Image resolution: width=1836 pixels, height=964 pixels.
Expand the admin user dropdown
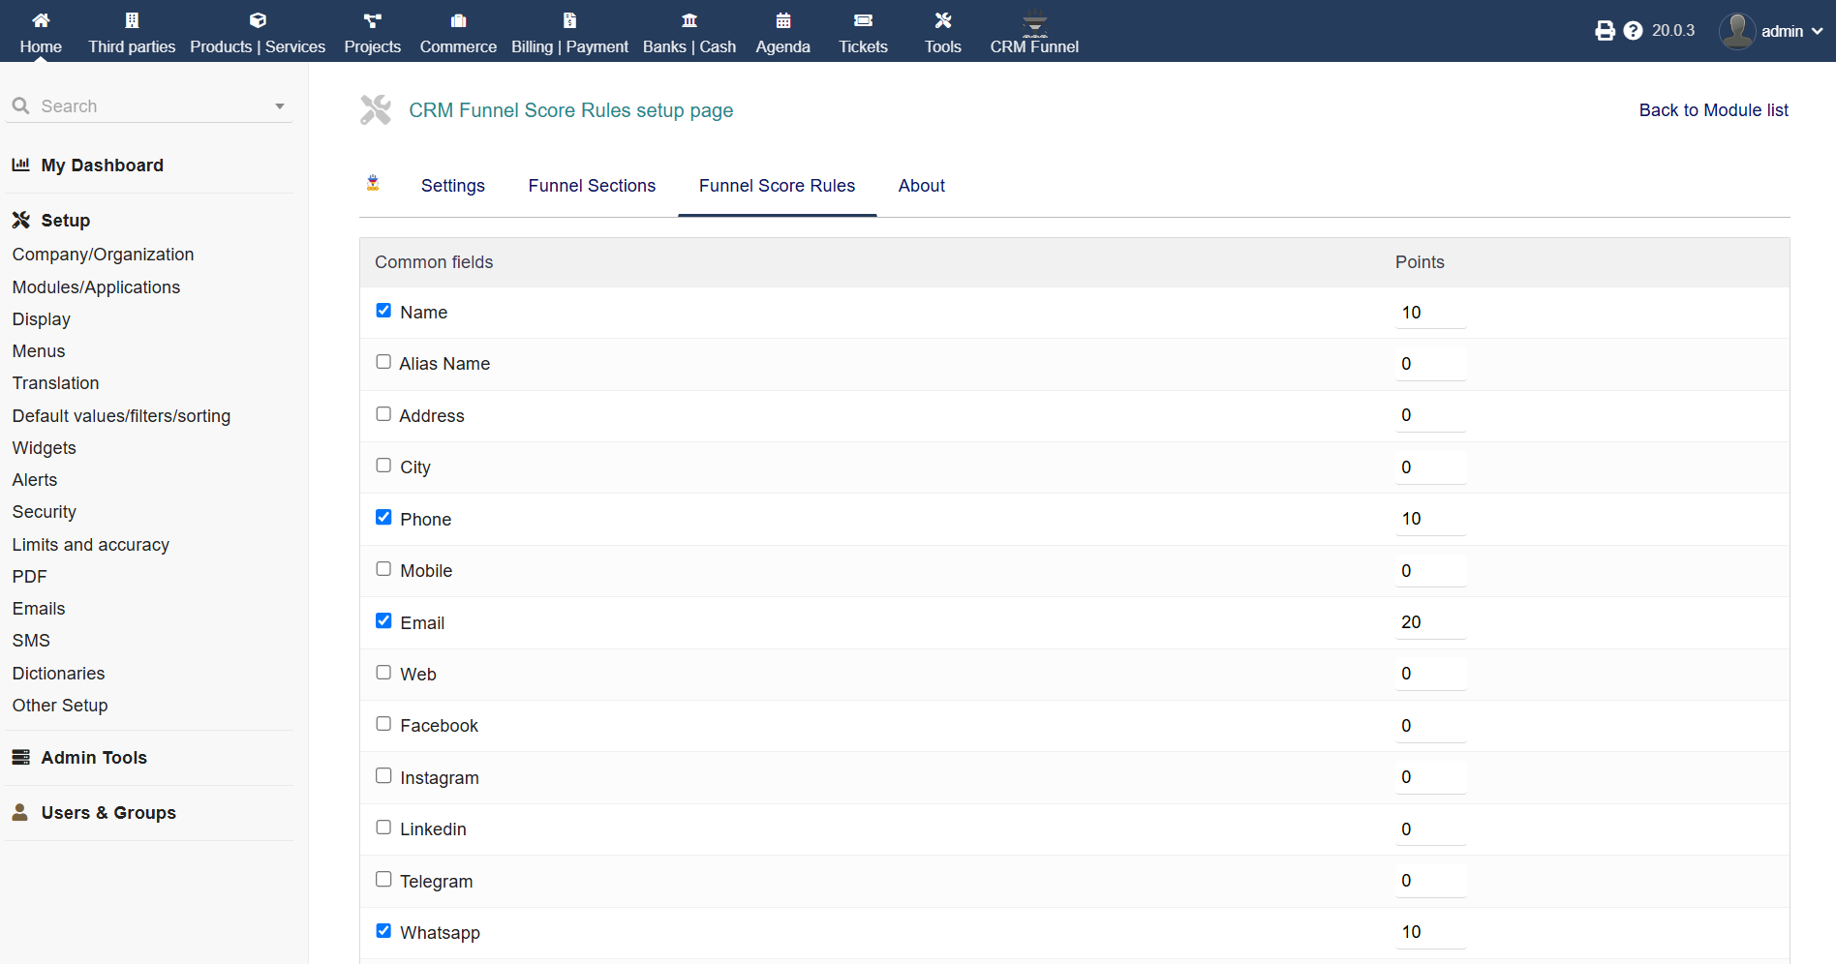click(x=1817, y=31)
